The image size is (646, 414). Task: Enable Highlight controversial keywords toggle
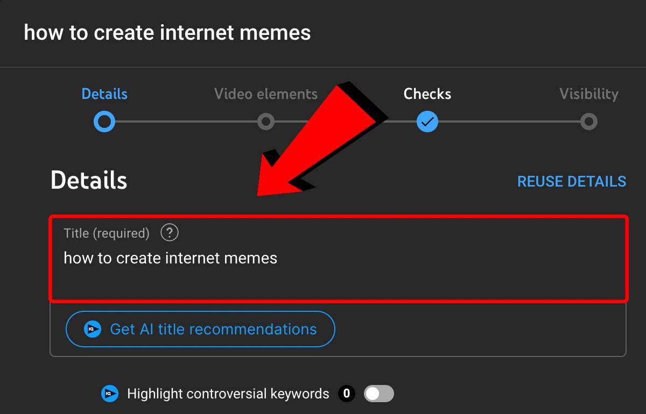[379, 394]
